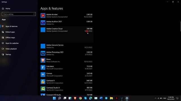Click the Adobe Acrobat app icon

[x=43, y=16]
